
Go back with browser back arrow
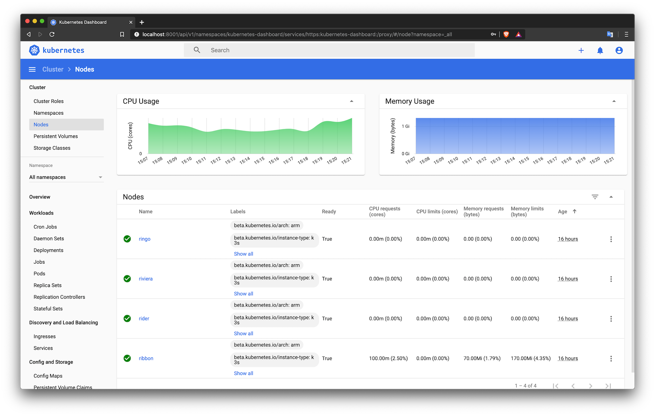[29, 34]
